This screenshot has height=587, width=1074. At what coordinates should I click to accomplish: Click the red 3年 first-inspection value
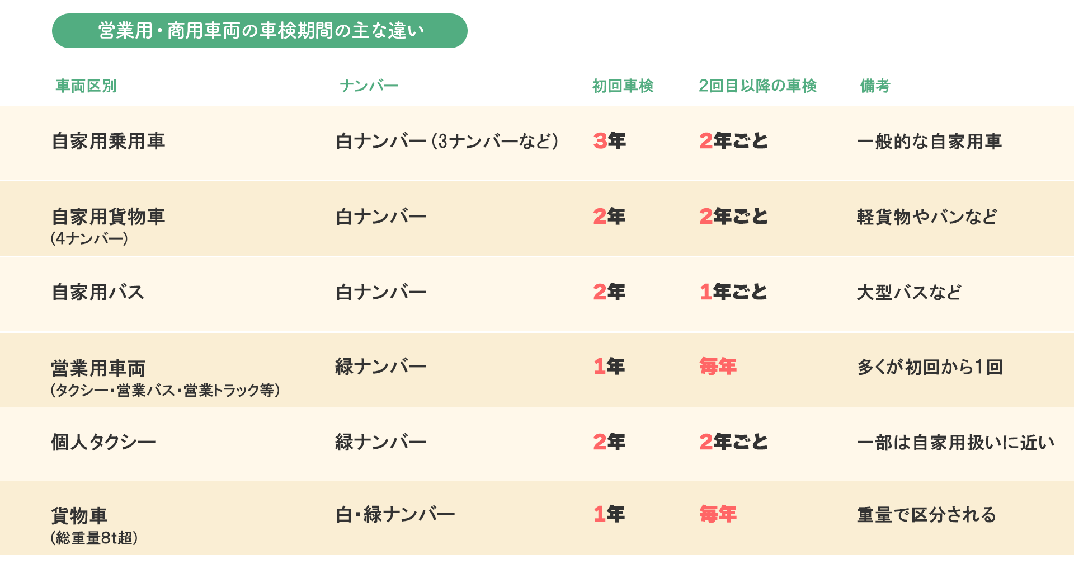tap(610, 141)
